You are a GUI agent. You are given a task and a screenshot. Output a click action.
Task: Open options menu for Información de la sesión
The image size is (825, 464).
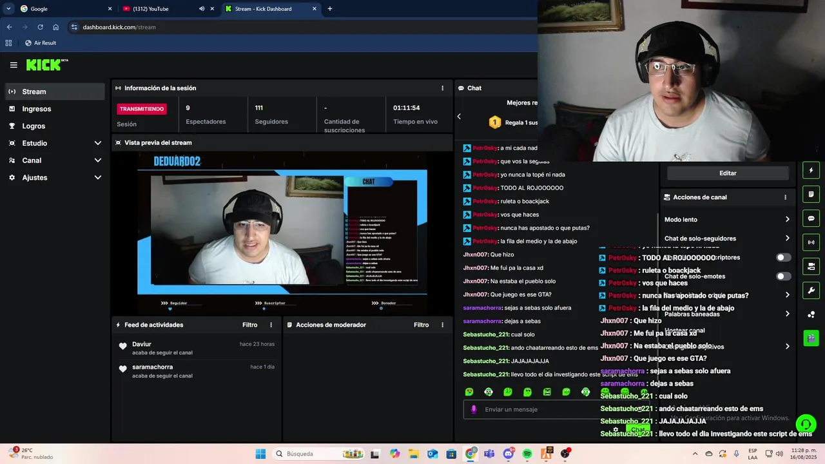point(442,88)
